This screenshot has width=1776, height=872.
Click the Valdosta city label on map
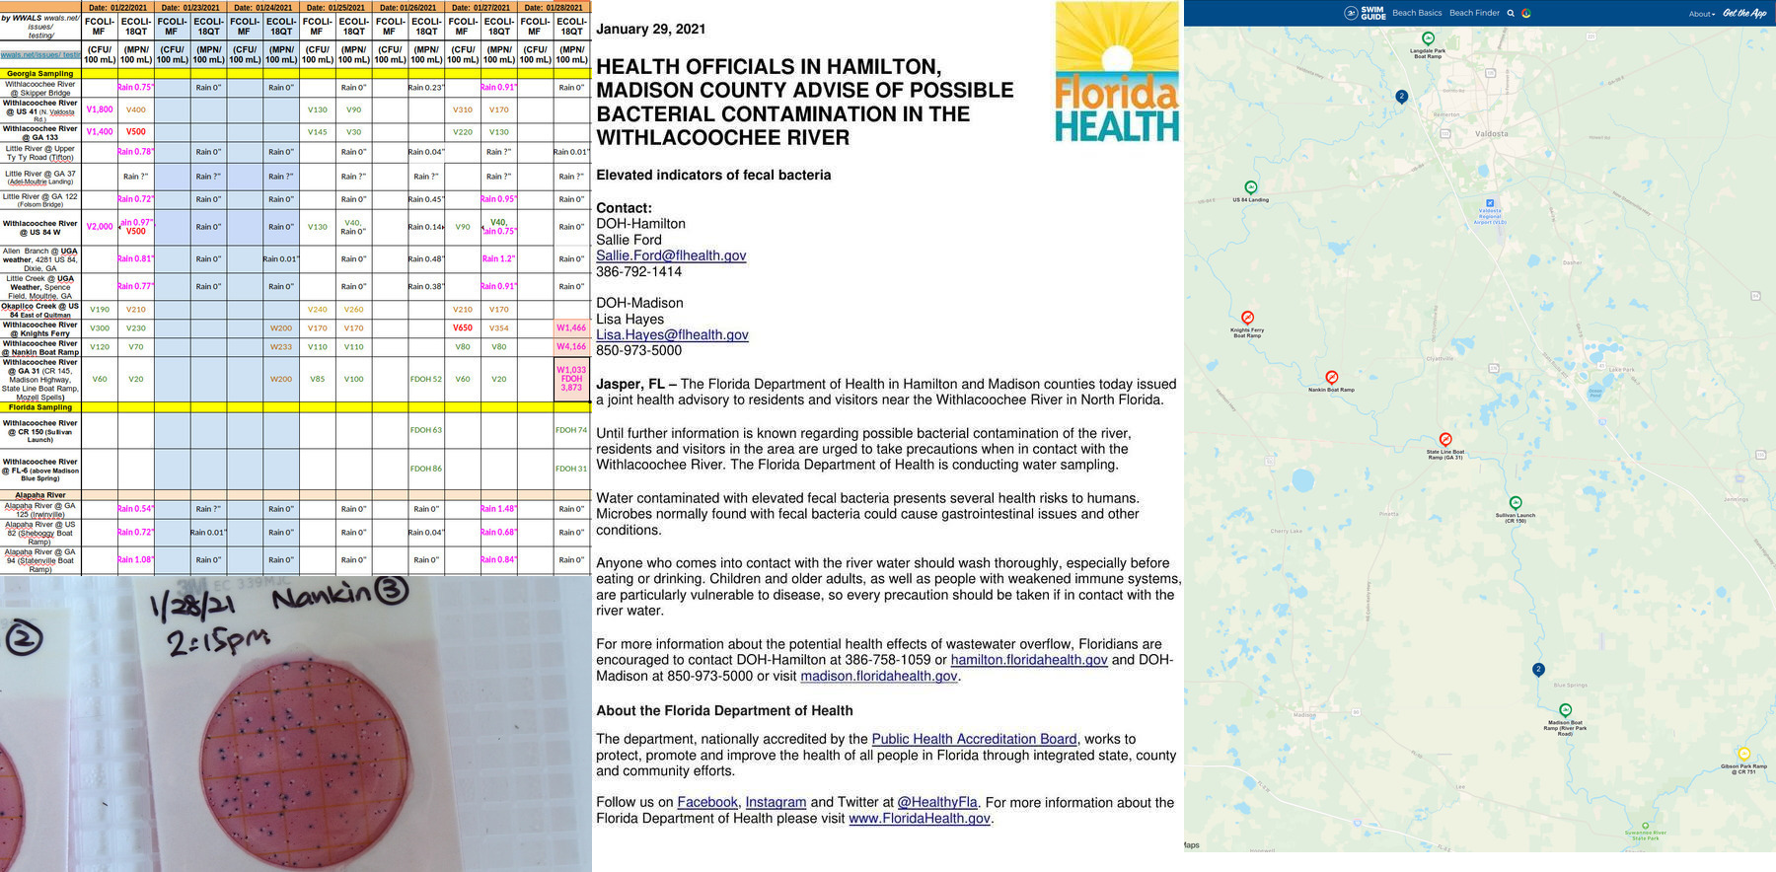click(1492, 133)
